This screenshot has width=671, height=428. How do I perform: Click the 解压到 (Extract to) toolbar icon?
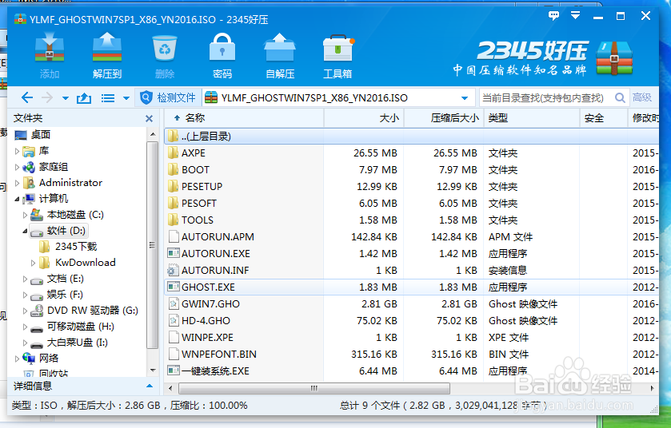107,56
